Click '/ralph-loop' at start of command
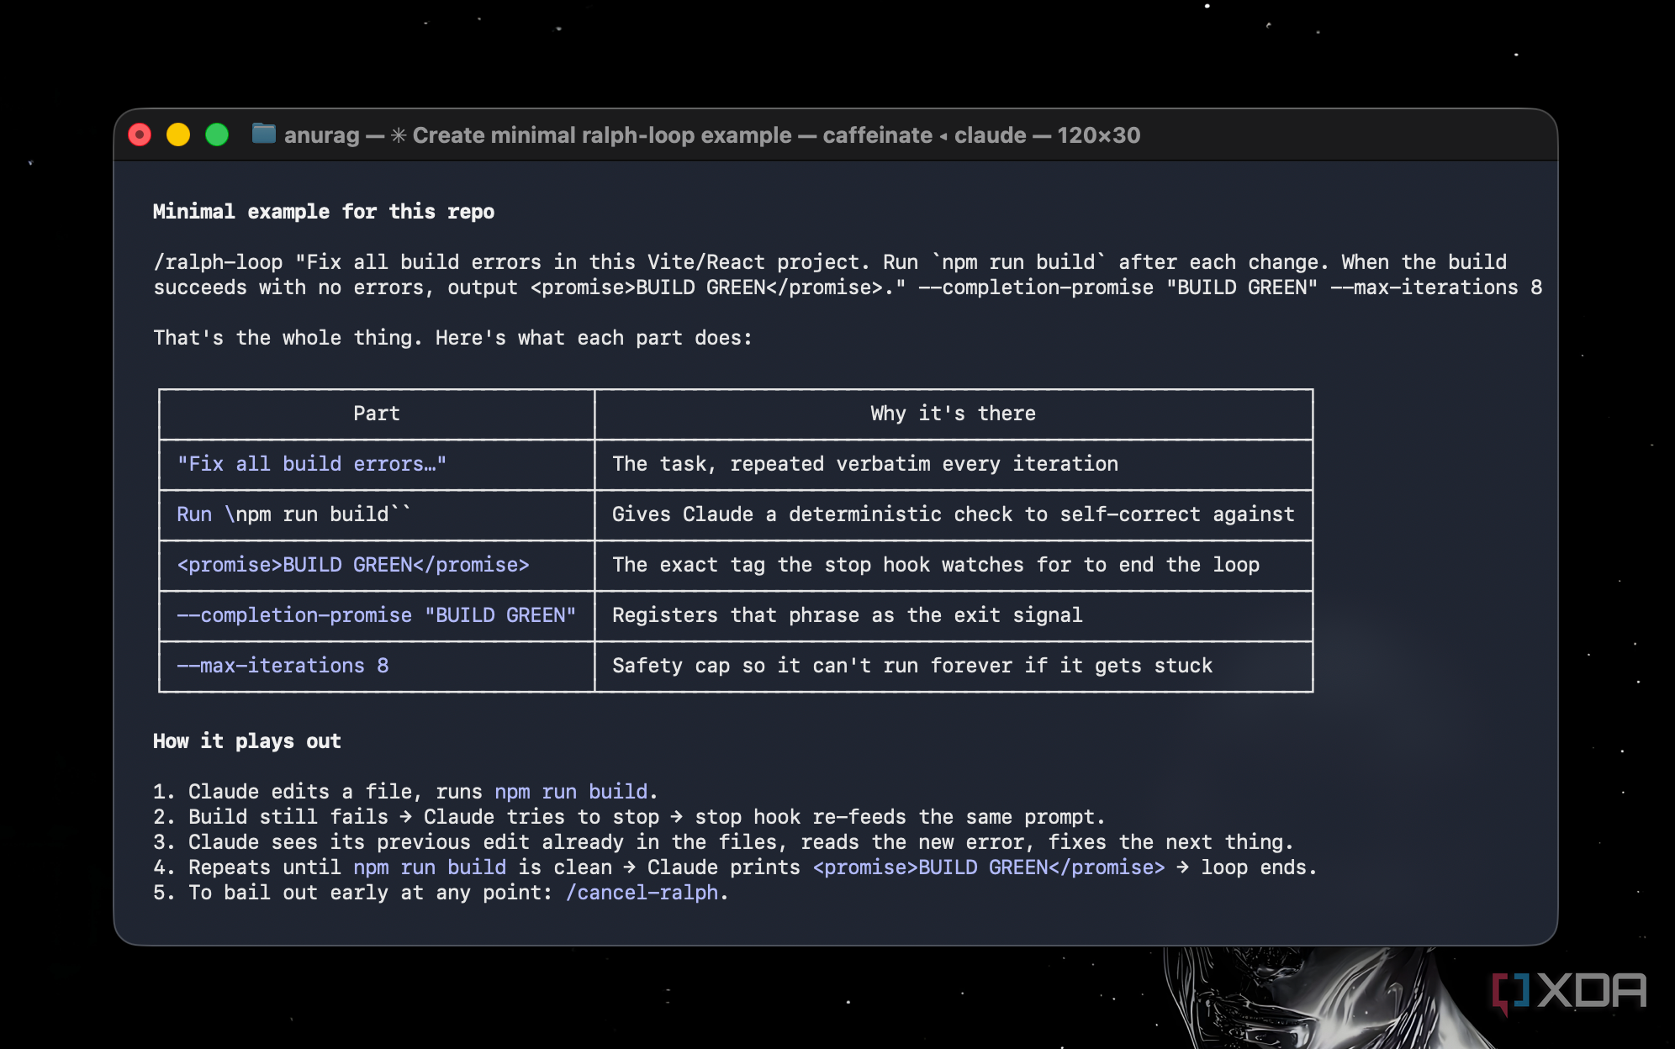 tap(218, 262)
